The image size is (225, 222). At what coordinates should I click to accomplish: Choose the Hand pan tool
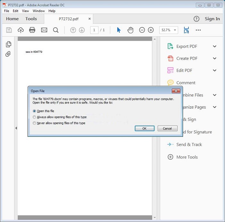click(x=130, y=30)
